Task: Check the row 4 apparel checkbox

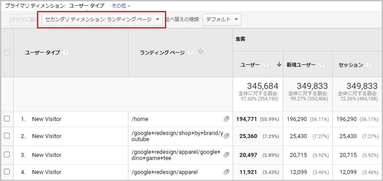Action: click(x=7, y=172)
